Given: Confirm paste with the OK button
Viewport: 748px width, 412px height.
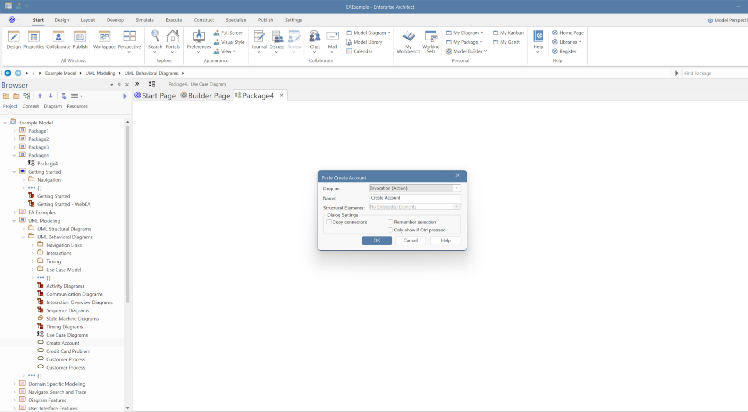Looking at the screenshot, I should [x=377, y=241].
